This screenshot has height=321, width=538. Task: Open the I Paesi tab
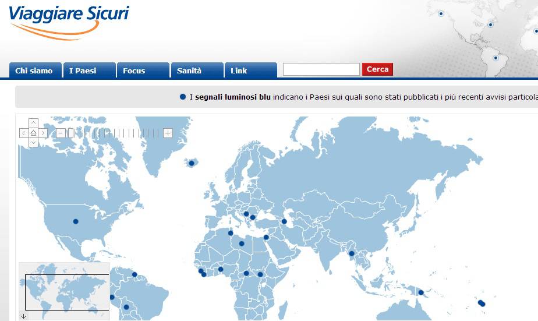pyautogui.click(x=83, y=70)
